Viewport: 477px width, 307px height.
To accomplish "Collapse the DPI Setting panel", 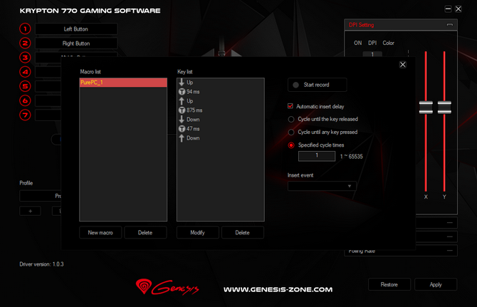I will tap(450, 25).
